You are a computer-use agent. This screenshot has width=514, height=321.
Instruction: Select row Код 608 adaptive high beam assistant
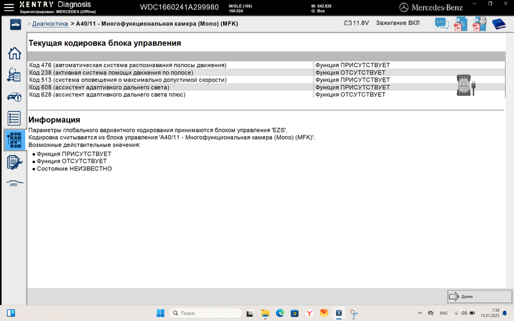[x=266, y=87]
